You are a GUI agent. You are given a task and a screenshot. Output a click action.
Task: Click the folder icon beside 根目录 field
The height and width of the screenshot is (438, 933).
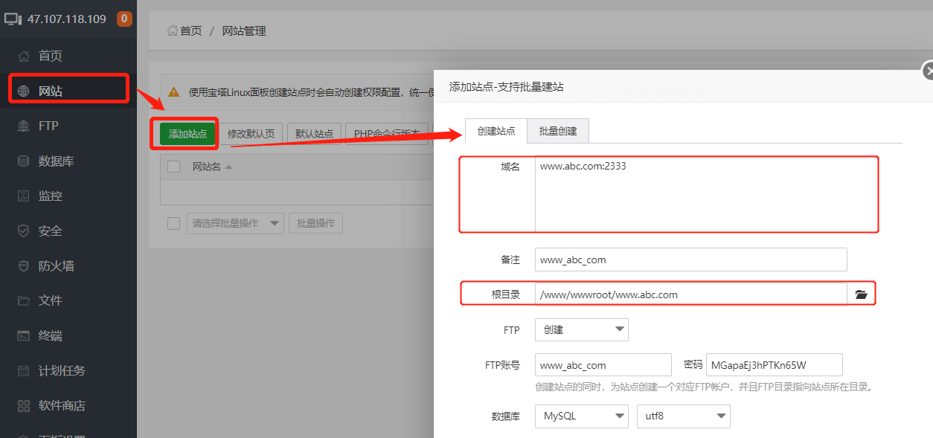pos(861,293)
